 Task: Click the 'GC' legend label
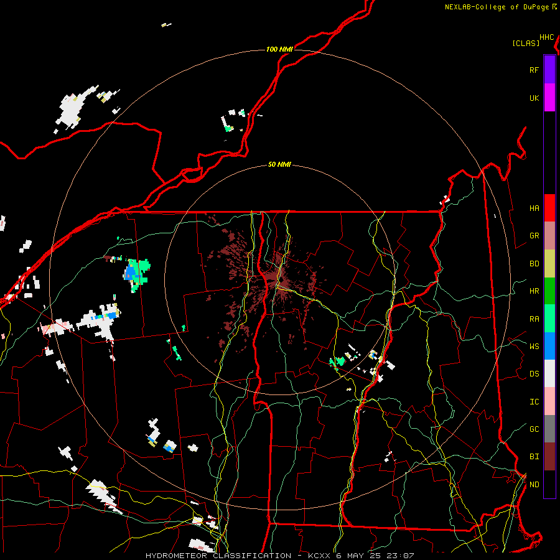[x=534, y=429]
